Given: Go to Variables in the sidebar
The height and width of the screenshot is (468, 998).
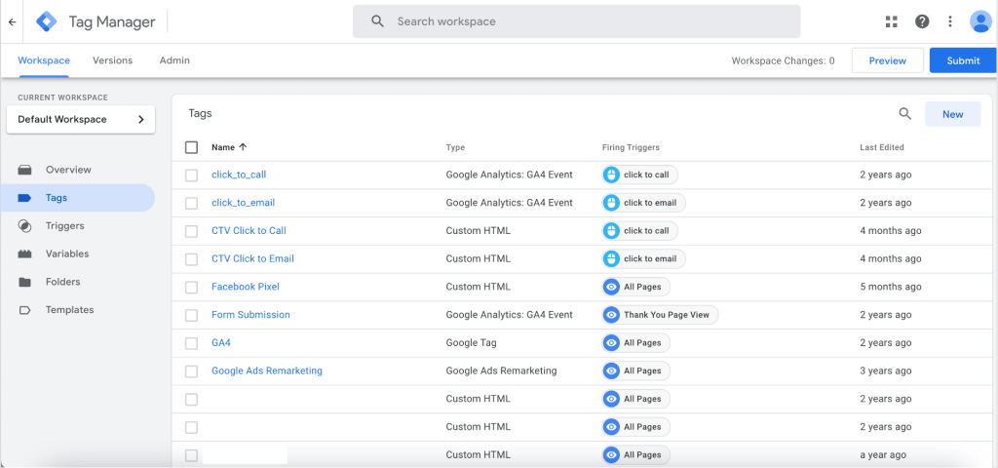Looking at the screenshot, I should (67, 254).
